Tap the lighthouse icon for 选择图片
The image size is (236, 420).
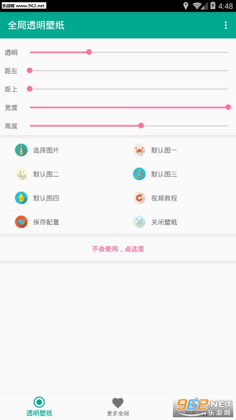(21, 150)
